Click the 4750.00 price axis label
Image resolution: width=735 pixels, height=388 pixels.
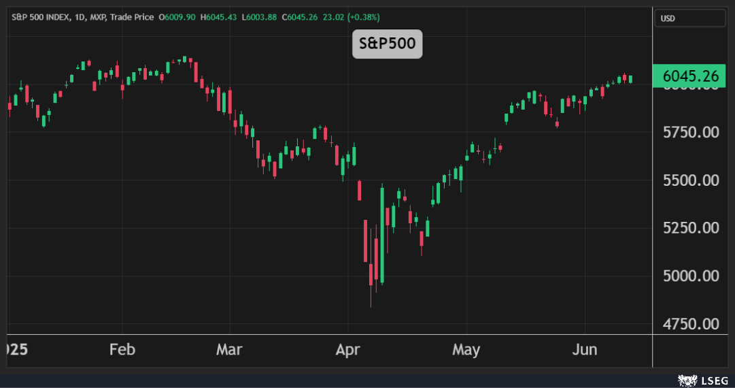pos(689,323)
